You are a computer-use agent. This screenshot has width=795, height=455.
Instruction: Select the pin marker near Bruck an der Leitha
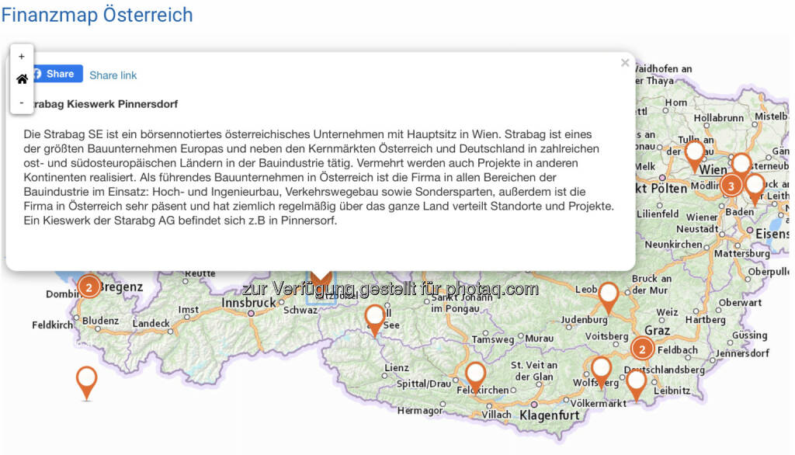[755, 188]
